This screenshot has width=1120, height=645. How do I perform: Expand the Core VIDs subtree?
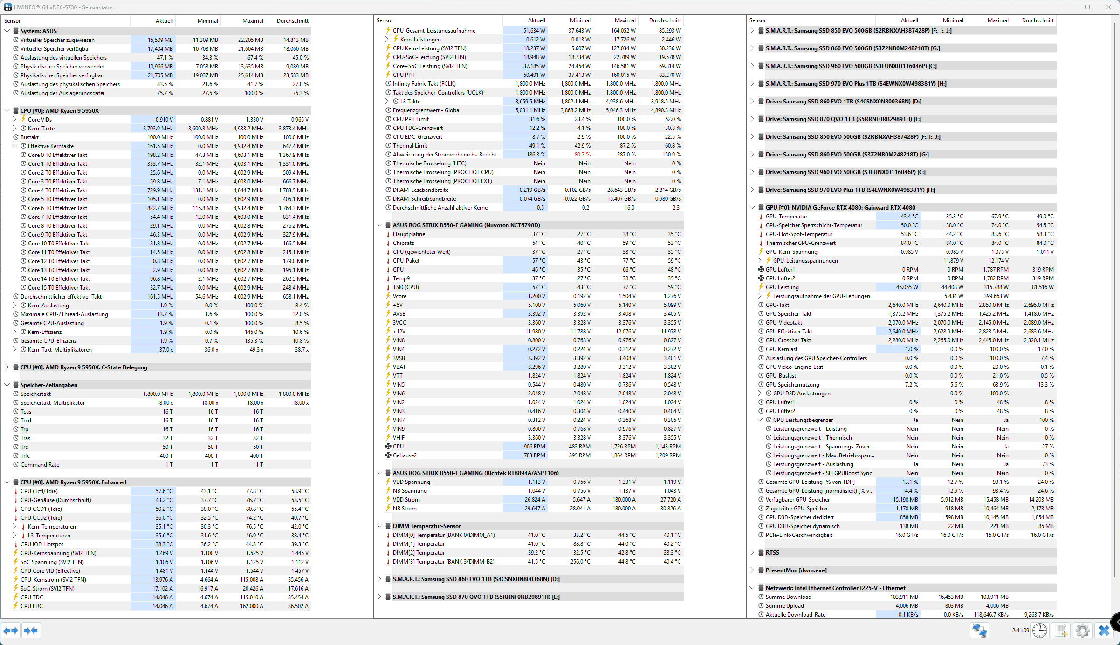click(14, 119)
